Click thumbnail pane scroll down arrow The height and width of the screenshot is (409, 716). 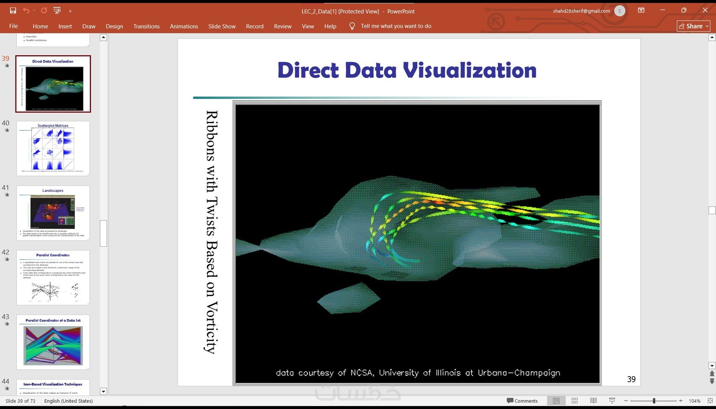[104, 391]
